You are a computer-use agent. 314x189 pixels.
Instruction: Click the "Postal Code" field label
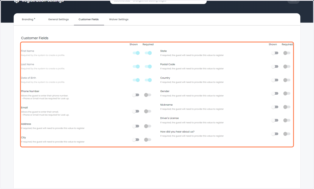(x=168, y=64)
